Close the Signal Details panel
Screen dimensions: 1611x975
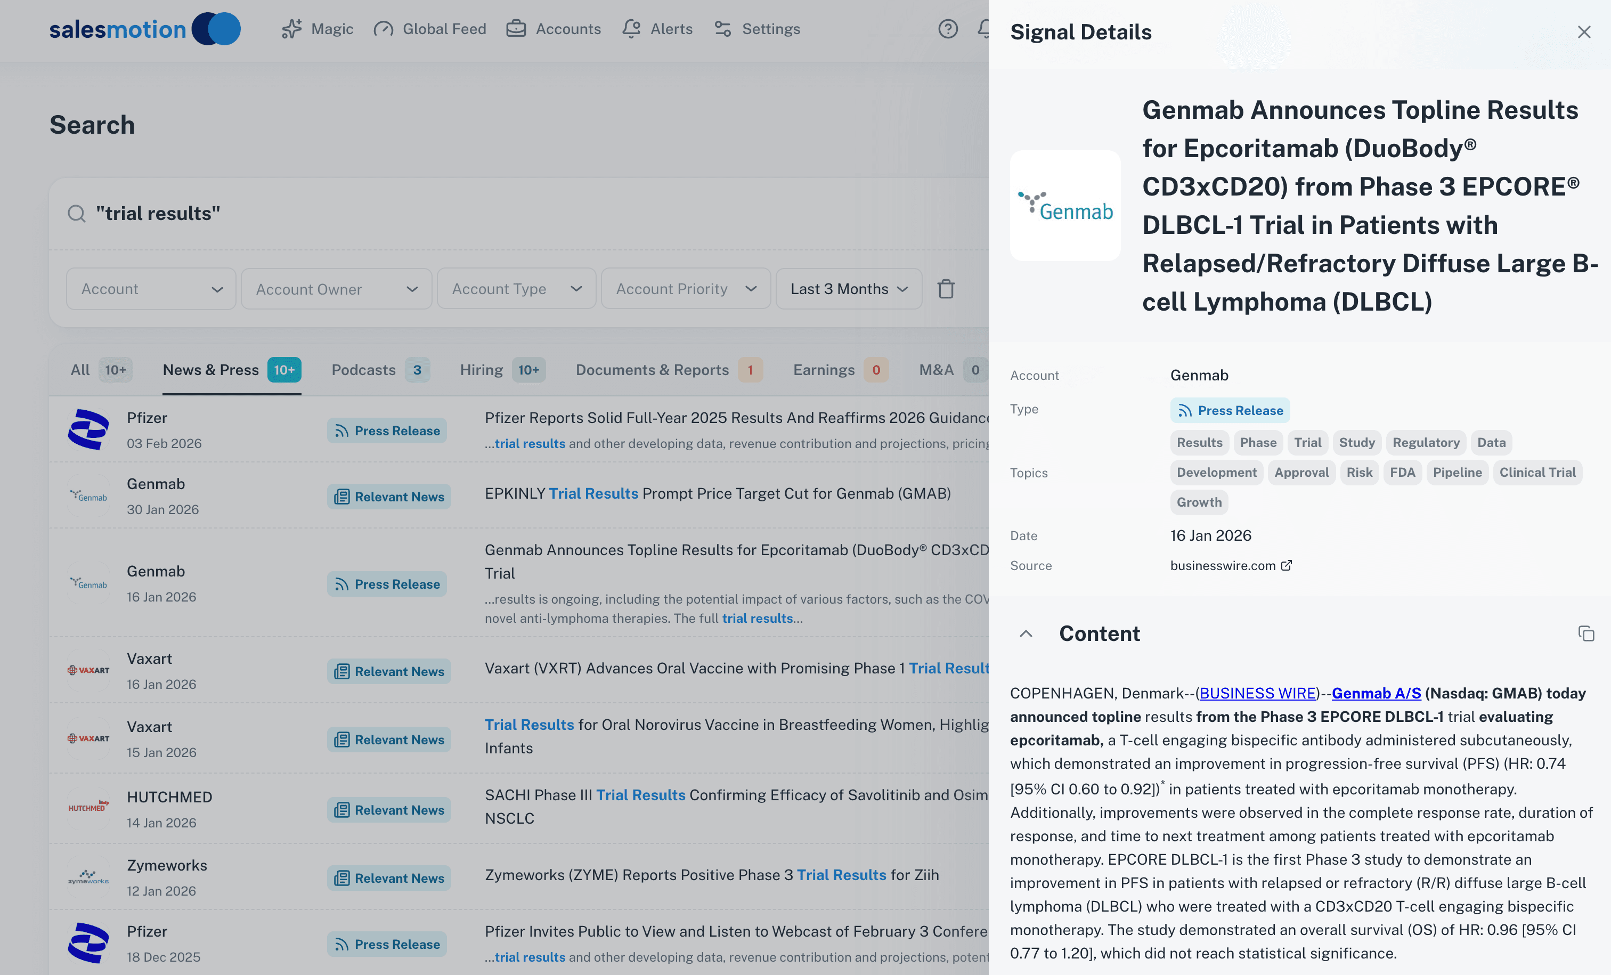click(1583, 32)
